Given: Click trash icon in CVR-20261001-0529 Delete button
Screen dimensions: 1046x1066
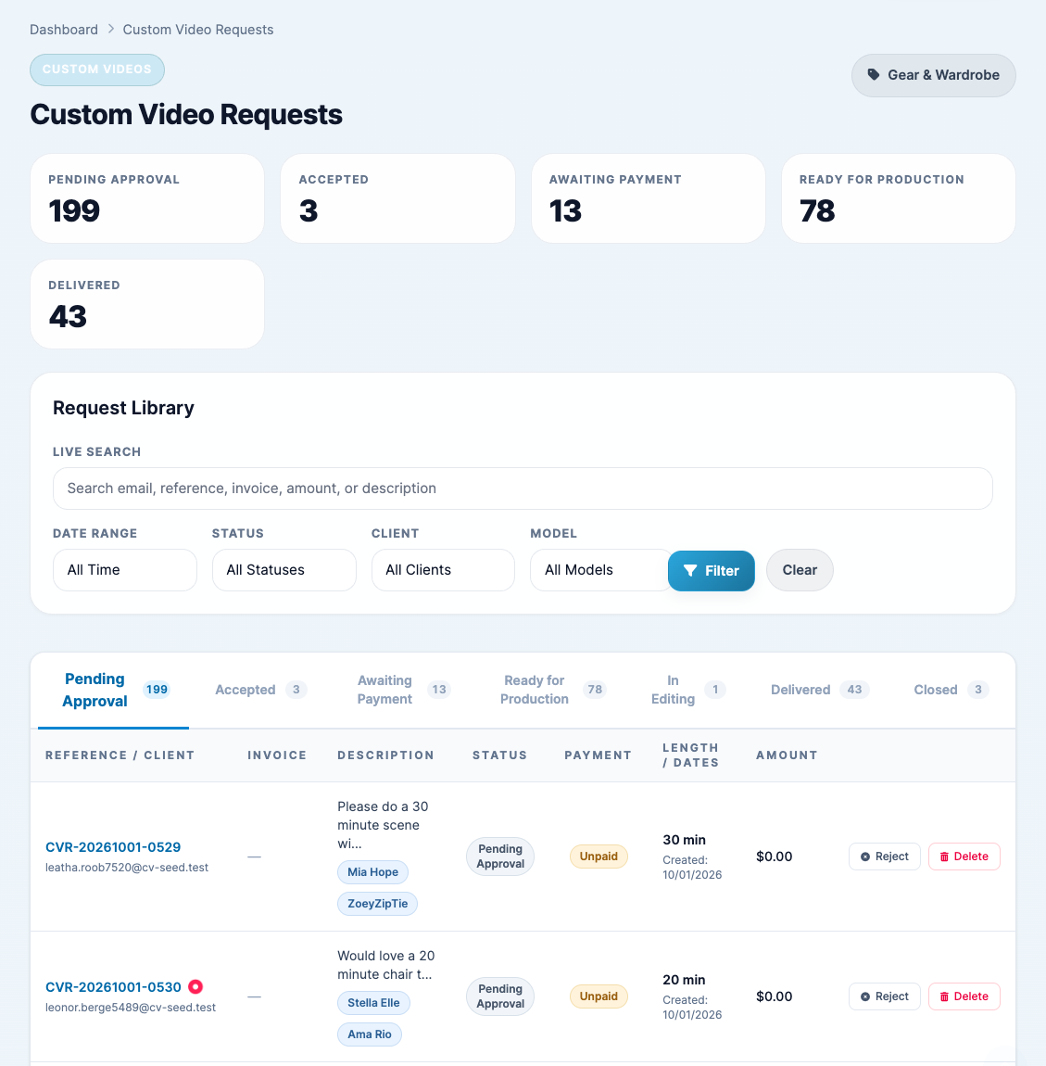Looking at the screenshot, I should tap(944, 857).
